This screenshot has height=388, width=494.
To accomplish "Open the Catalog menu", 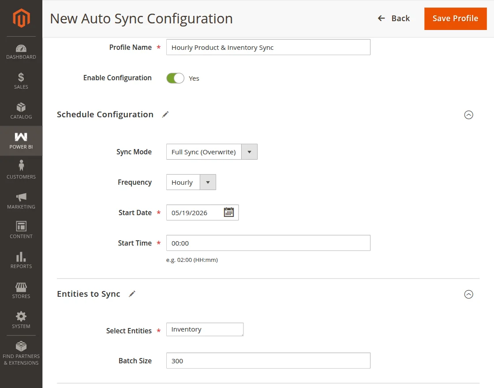I will pos(21,111).
